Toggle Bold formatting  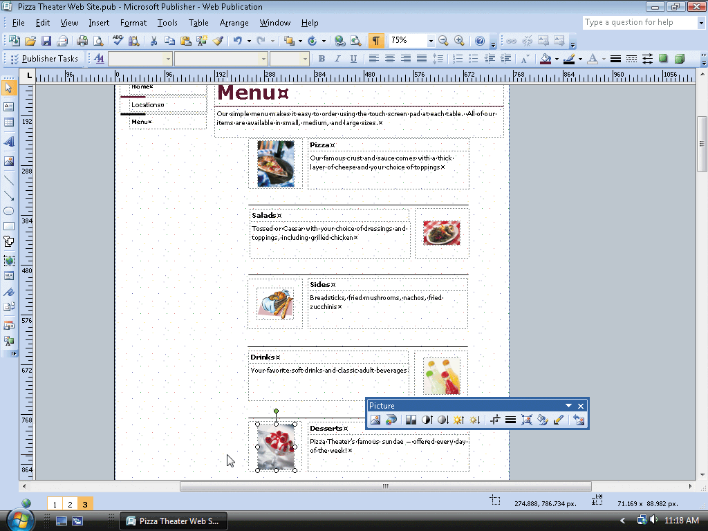click(x=321, y=59)
